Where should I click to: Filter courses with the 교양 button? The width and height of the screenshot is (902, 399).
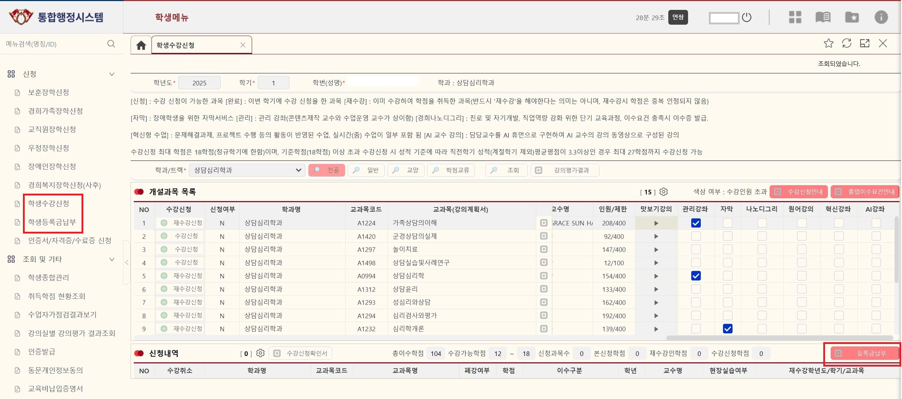(x=406, y=170)
